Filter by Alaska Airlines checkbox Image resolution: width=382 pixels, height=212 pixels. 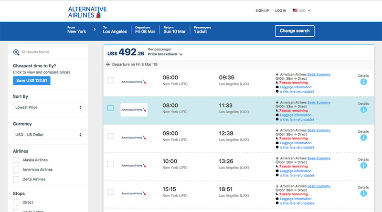16,160
